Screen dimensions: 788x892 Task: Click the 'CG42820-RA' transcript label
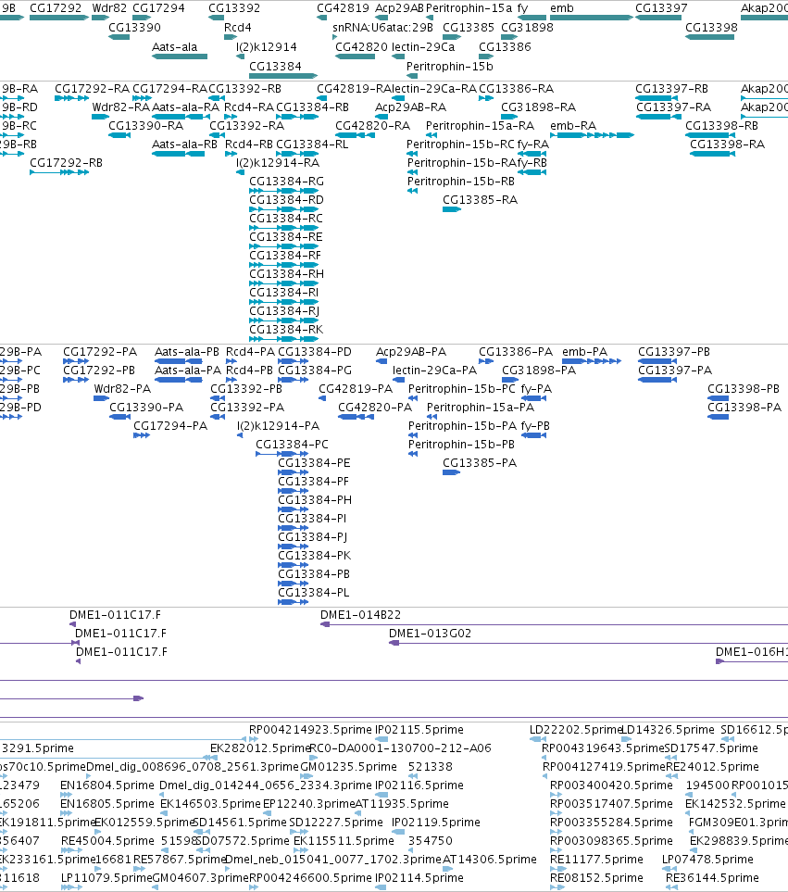372,126
